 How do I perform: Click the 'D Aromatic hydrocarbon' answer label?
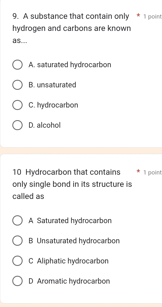69,281
